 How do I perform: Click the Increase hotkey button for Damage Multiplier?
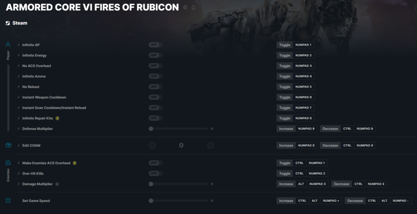pos(286,184)
